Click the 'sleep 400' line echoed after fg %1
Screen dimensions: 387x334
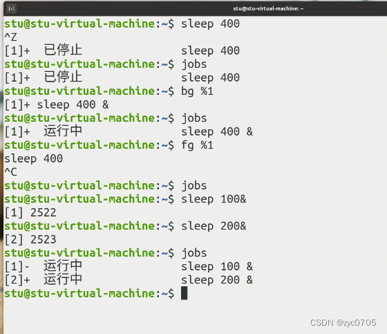33,158
